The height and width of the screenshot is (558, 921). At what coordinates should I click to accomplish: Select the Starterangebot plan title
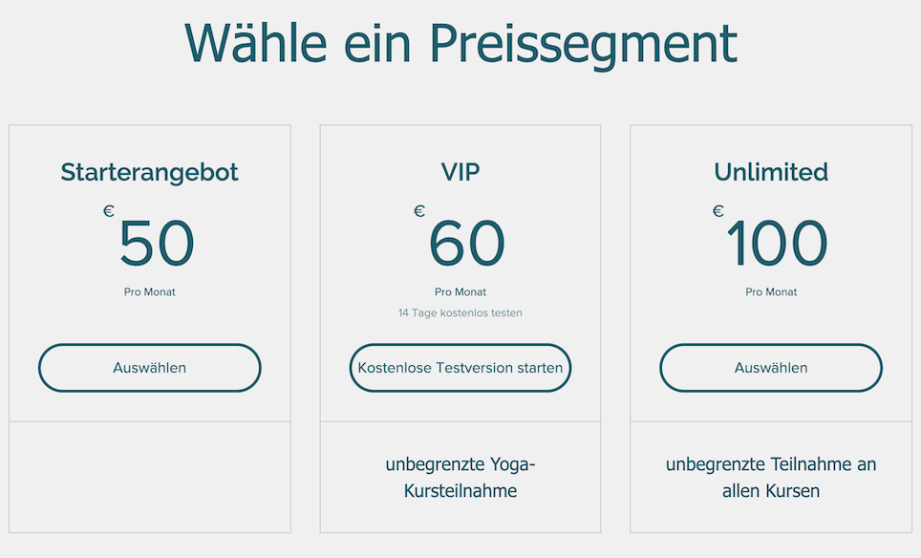click(x=149, y=172)
